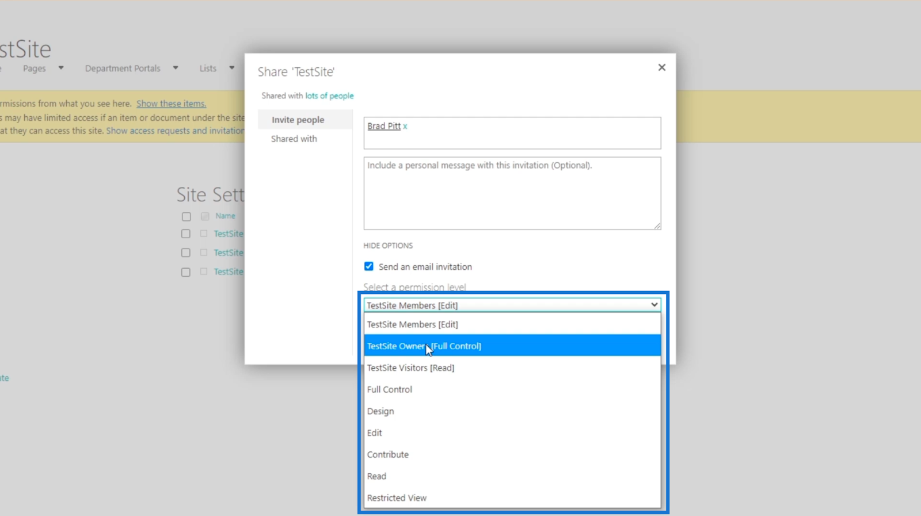The image size is (921, 516).
Task: Open the first TestSite group link
Action: click(x=229, y=234)
